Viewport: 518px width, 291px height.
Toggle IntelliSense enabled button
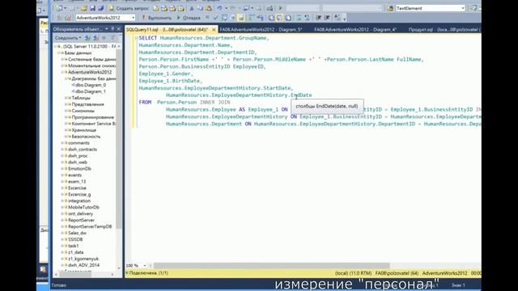[241, 18]
